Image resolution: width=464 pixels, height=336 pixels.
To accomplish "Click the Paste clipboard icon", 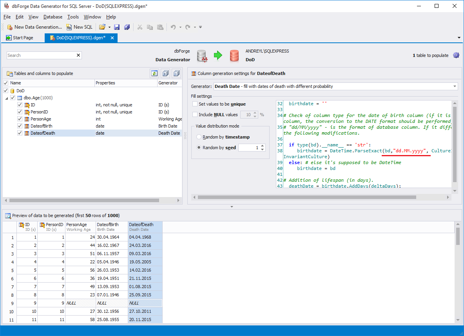I will (x=160, y=27).
